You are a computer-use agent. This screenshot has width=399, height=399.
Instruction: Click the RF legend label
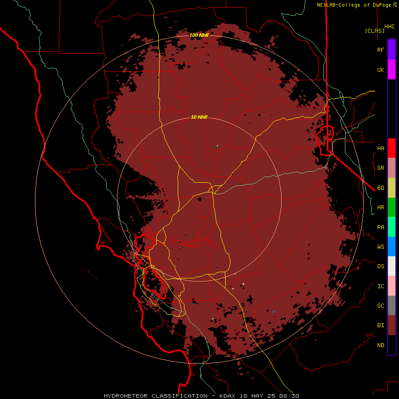(380, 50)
